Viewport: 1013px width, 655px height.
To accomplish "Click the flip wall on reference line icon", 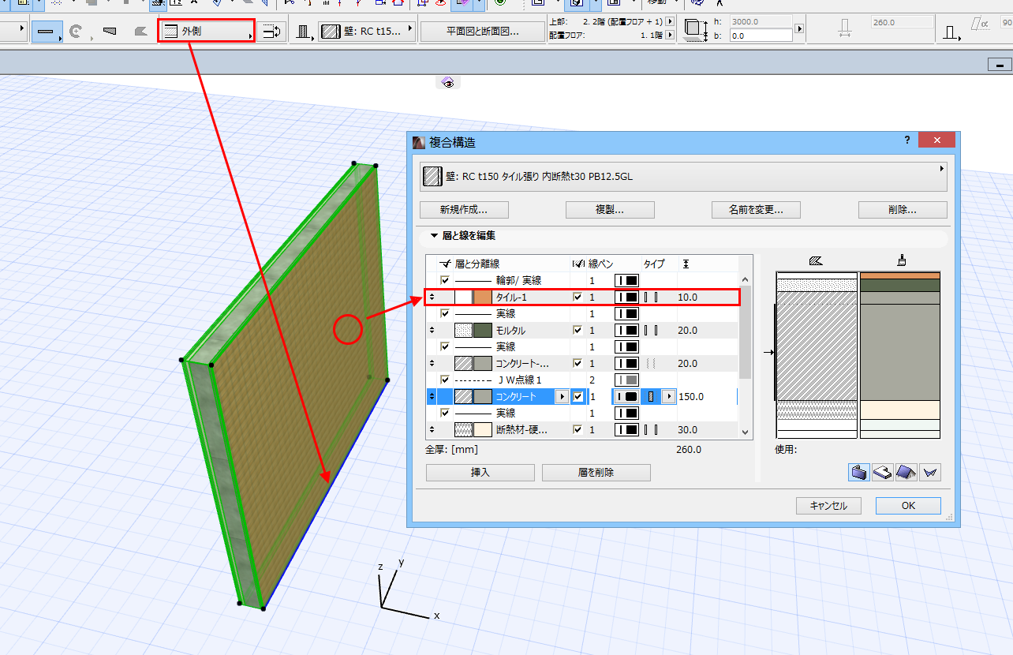I will click(272, 32).
